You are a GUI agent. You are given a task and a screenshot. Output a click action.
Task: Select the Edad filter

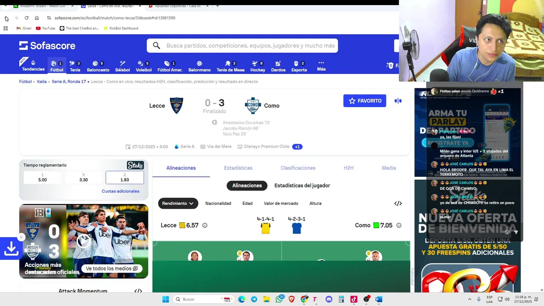247,204
